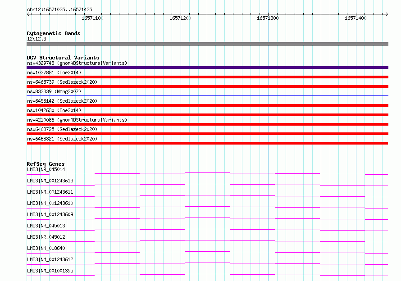This screenshot has width=401, height=281.
Task: Select transcript LMO3|NM_001243612
Action: point(50,259)
